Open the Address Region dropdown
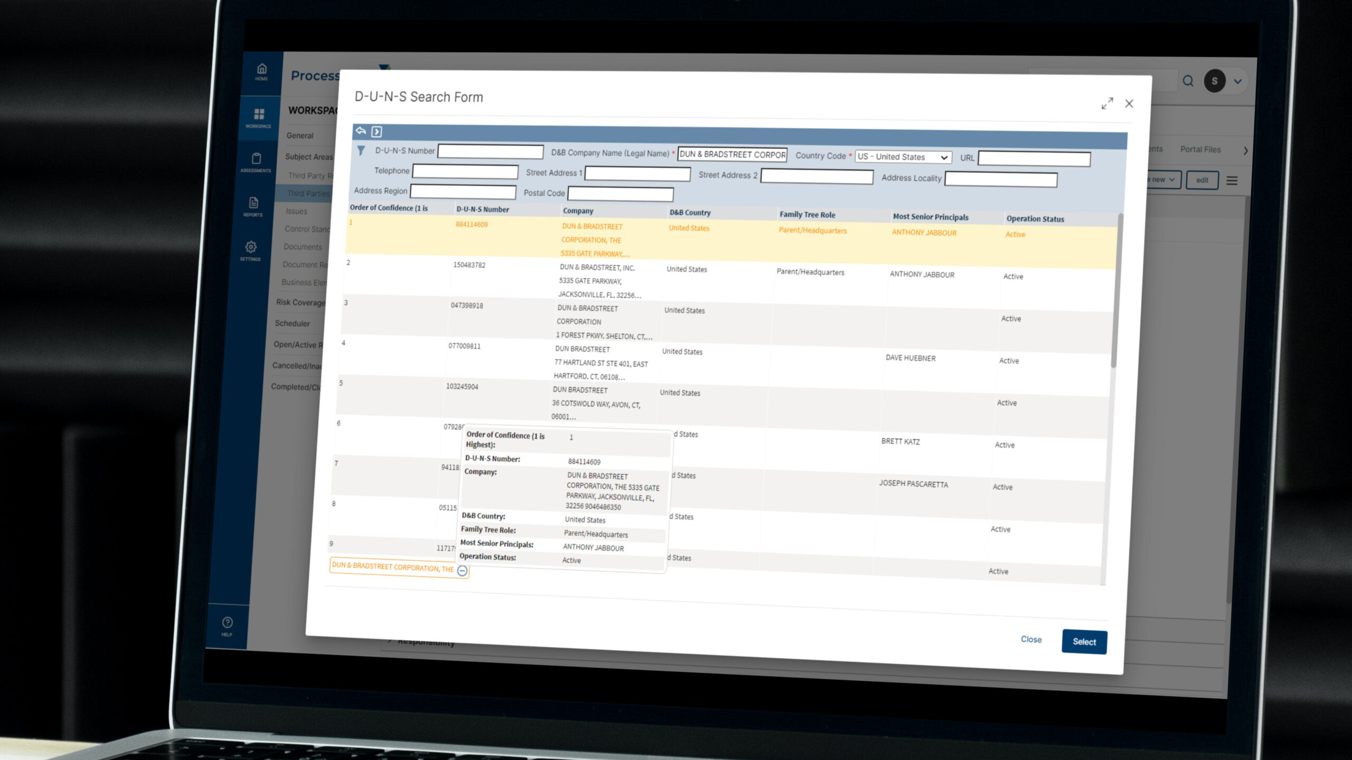Image resolution: width=1352 pixels, height=760 pixels. pyautogui.click(x=463, y=192)
